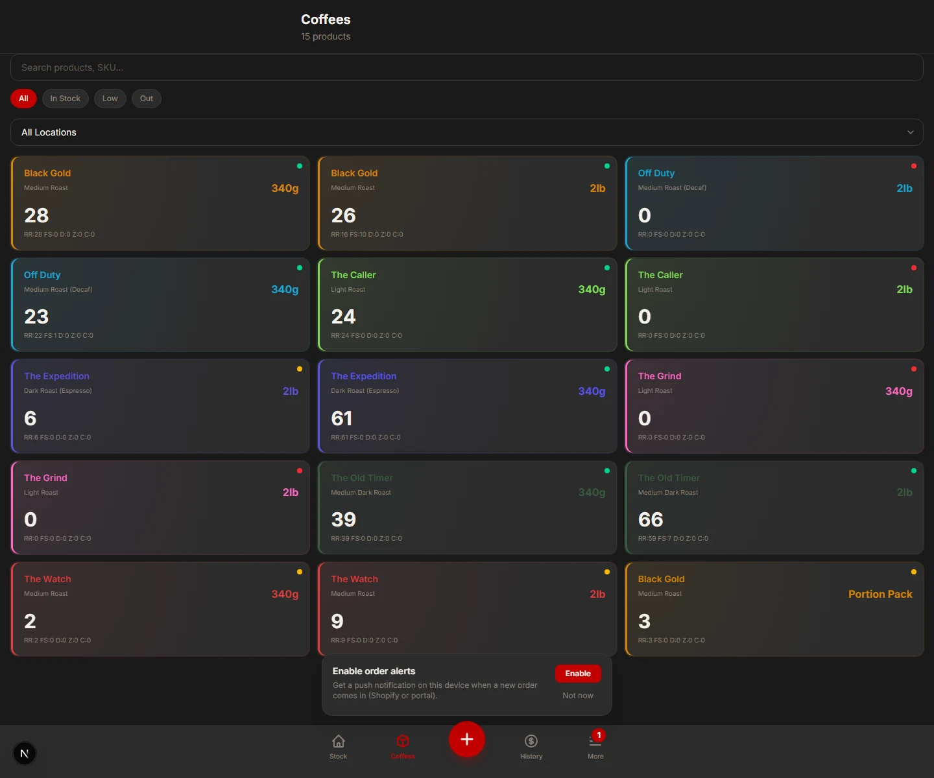Viewport: 934px width, 778px height.
Task: Open The Grind 2lb card
Action: coord(160,508)
